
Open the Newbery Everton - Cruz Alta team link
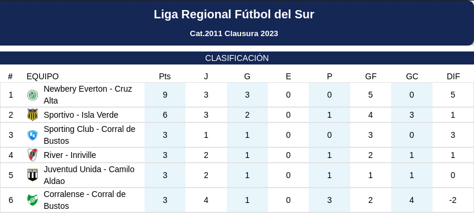pyautogui.click(x=88, y=95)
